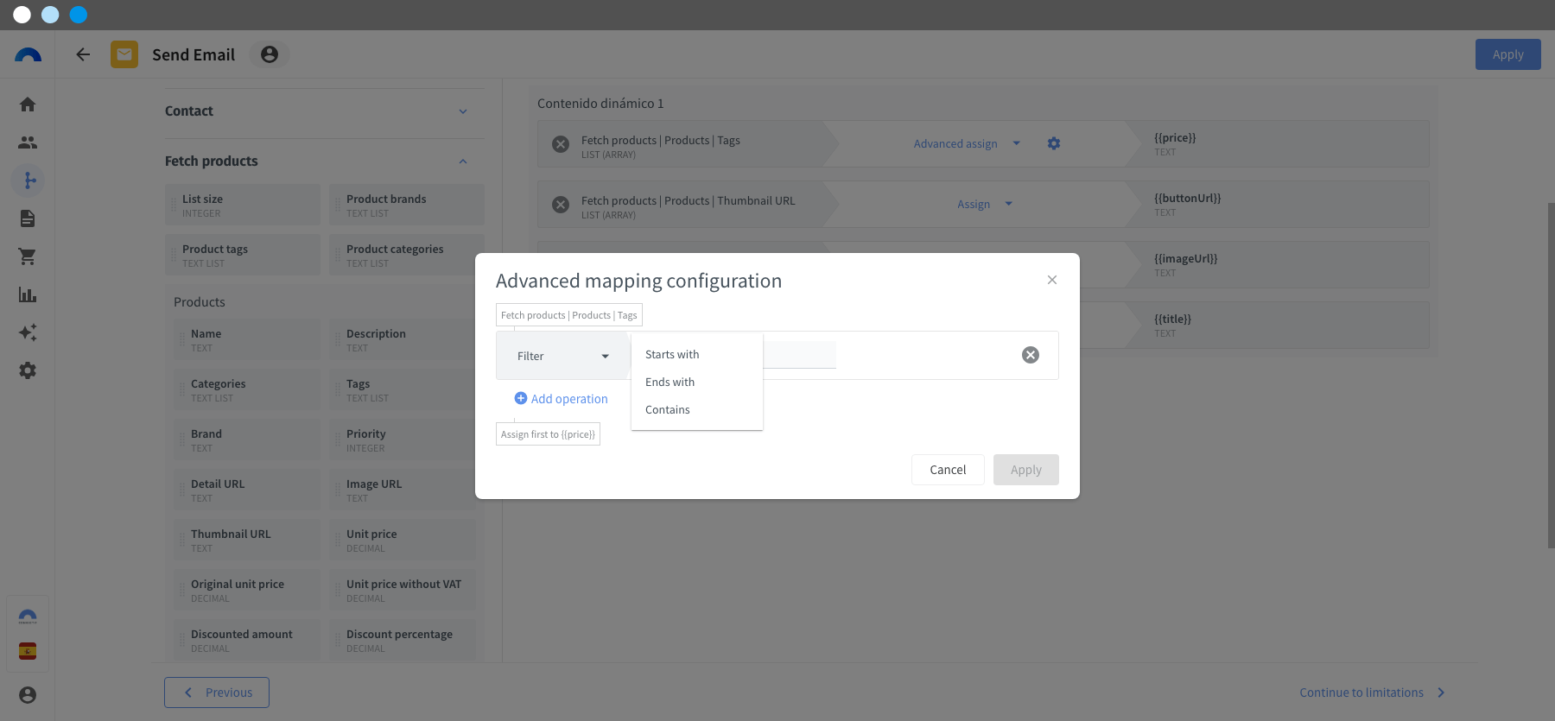Click the app logo at top left
1555x721 pixels.
point(28,54)
